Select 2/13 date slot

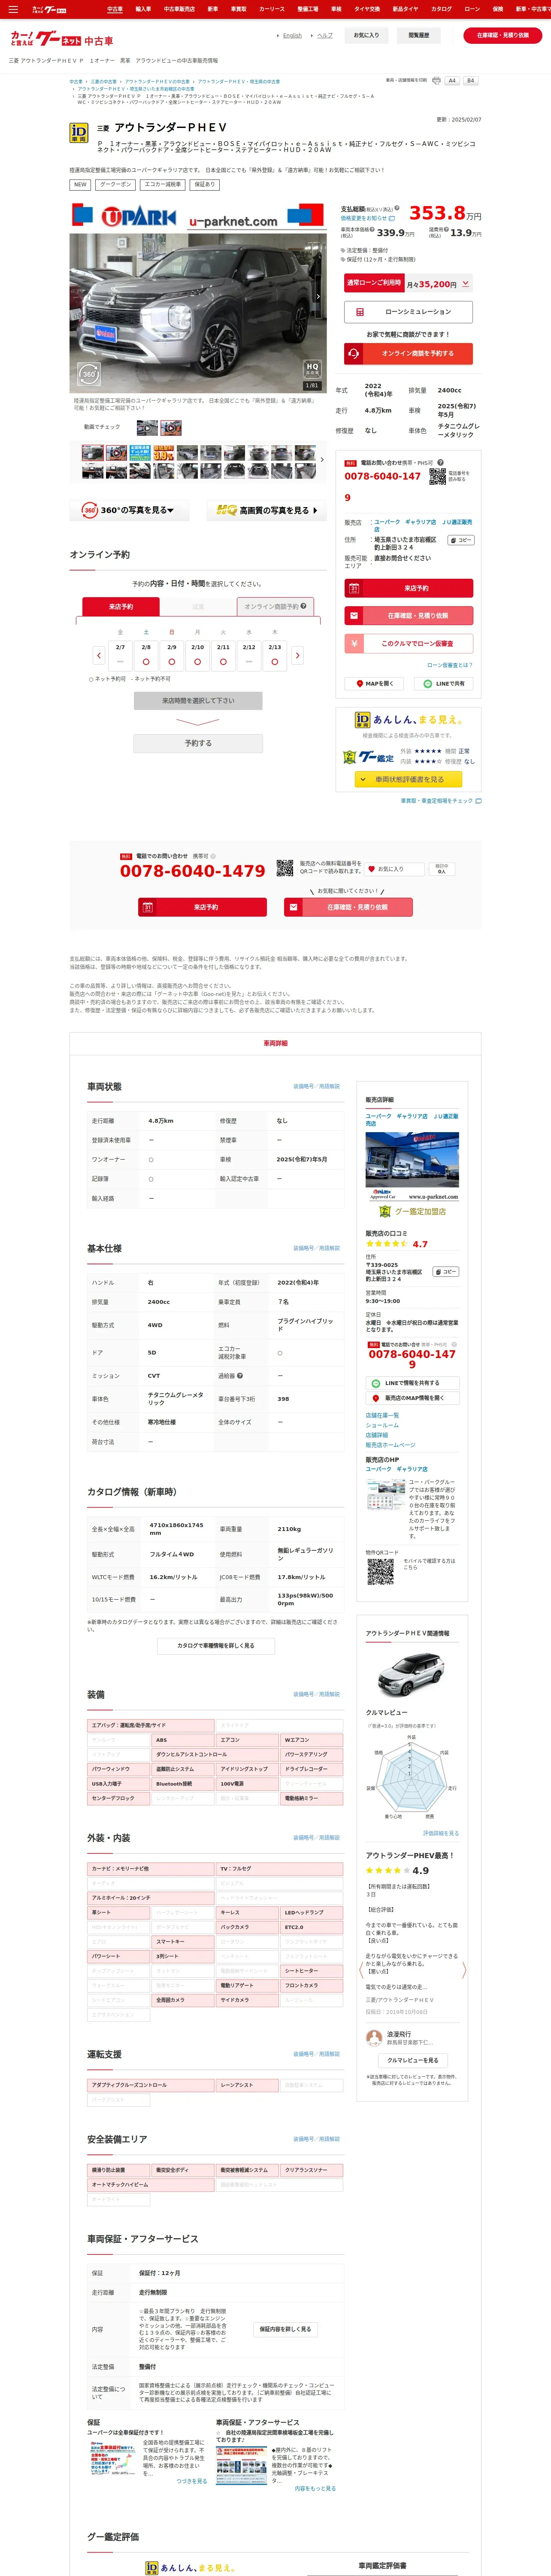point(275,655)
